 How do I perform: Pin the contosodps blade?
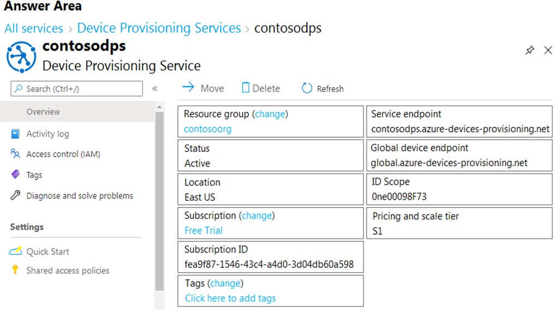tap(530, 50)
